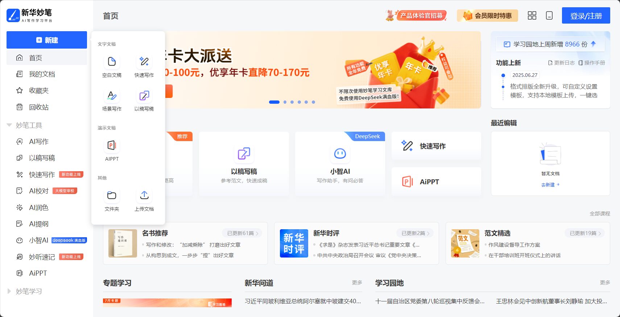The width and height of the screenshot is (620, 317).
Task: Click 去新建 link under 暂无文档
Action: click(550, 185)
